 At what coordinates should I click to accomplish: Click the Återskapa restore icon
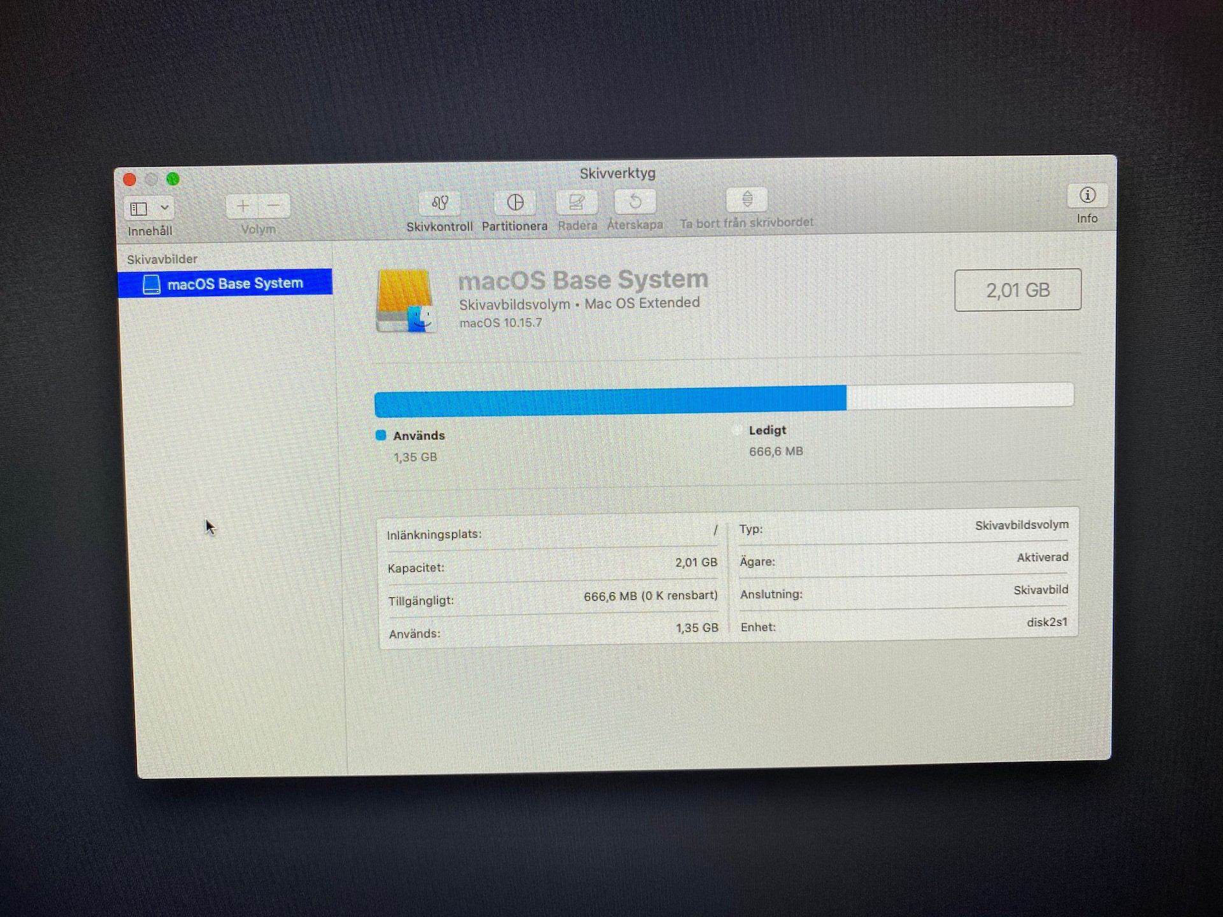[x=635, y=201]
